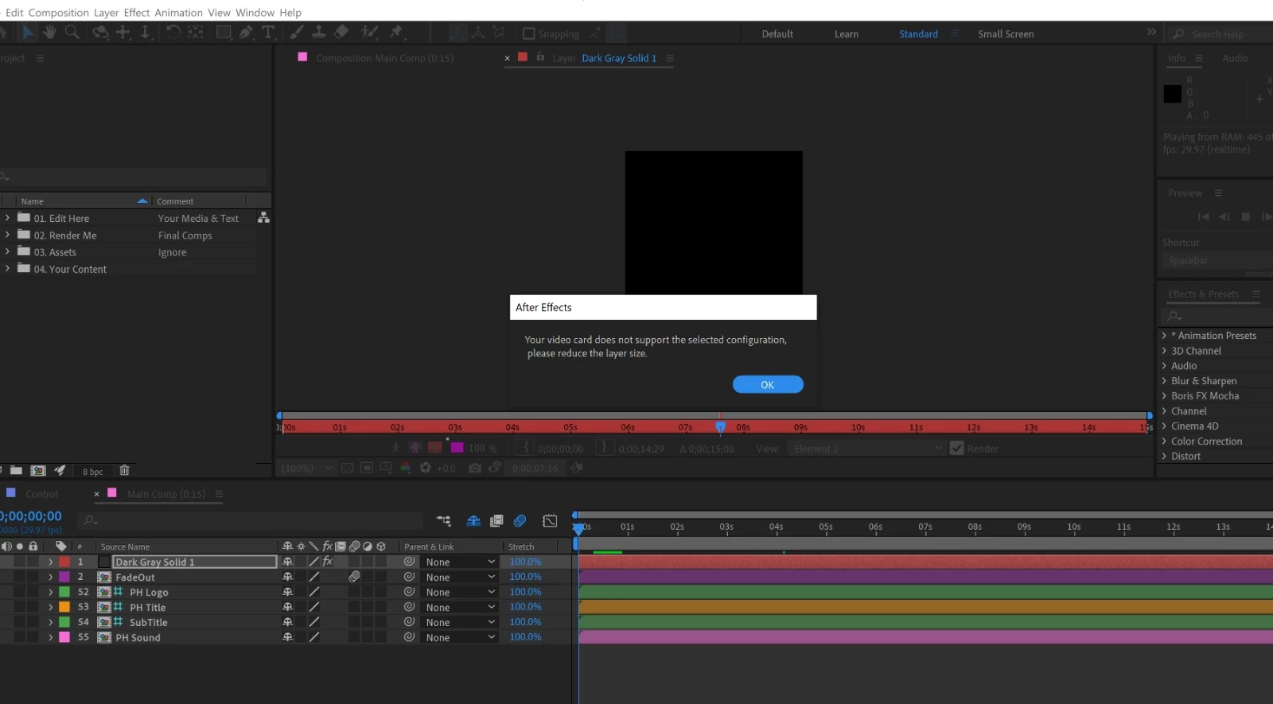Image resolution: width=1273 pixels, height=704 pixels.
Task: Click red label swatch of Dark Gray Solid 1
Action: click(x=64, y=562)
